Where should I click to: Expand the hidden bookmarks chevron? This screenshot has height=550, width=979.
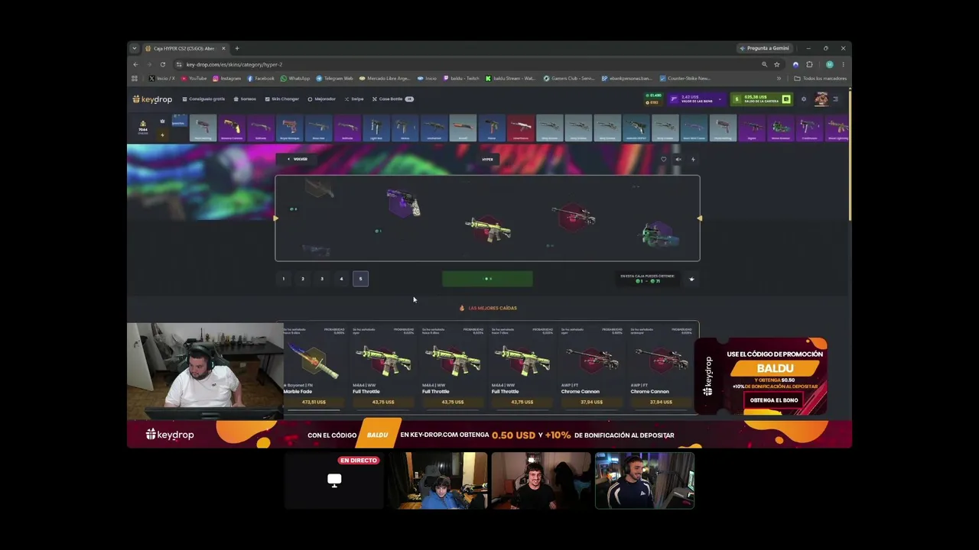[x=779, y=79]
